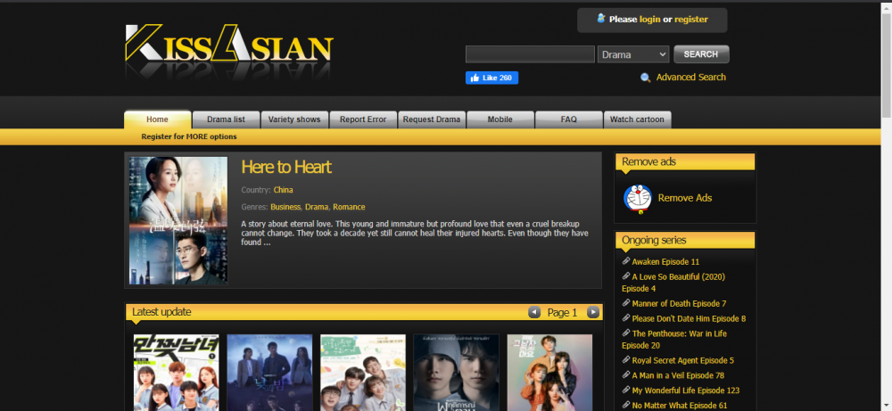Go to next page with right arrow
892x411 pixels.
point(592,312)
